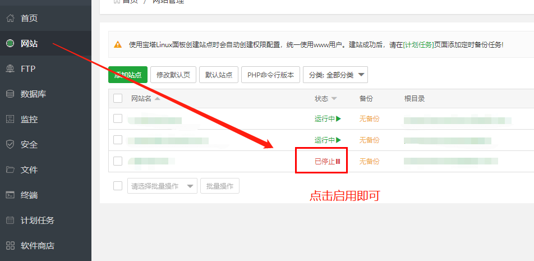Click the sort arrow next to 网站名

(x=157, y=99)
